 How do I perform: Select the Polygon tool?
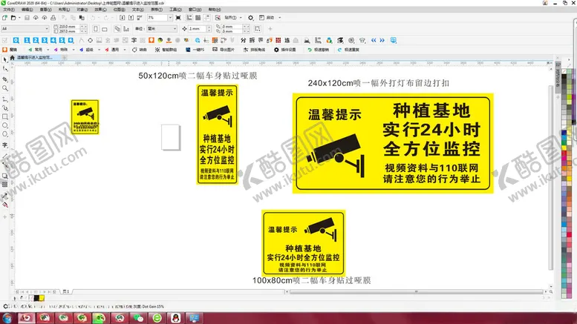(4, 134)
